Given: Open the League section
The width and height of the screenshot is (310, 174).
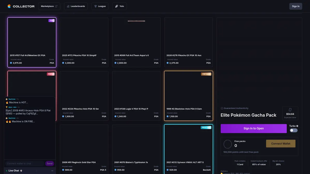Looking at the screenshot, I should tap(100, 6).
